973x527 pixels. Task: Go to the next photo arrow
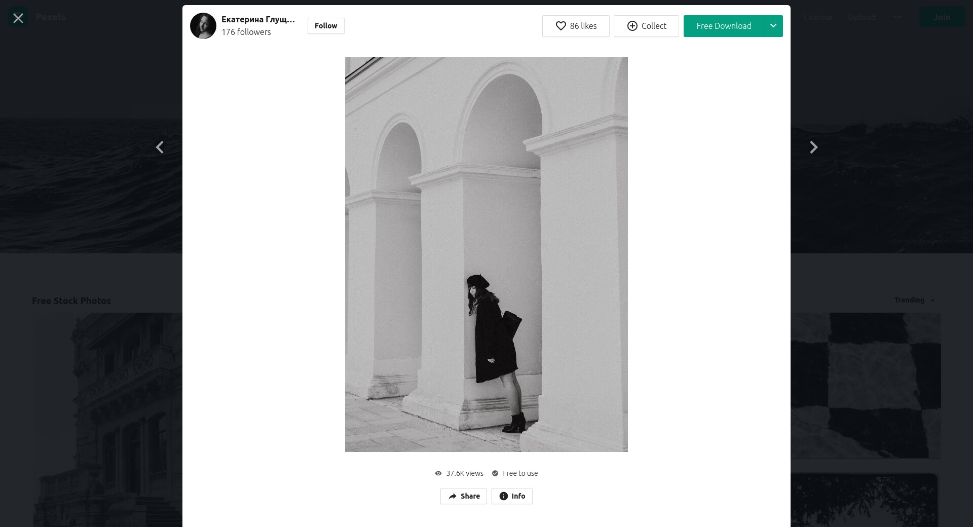coord(813,147)
